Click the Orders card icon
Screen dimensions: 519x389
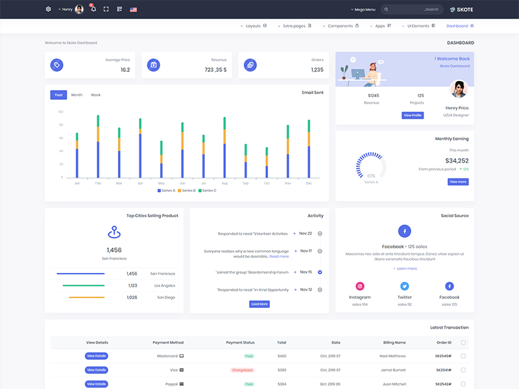point(251,65)
